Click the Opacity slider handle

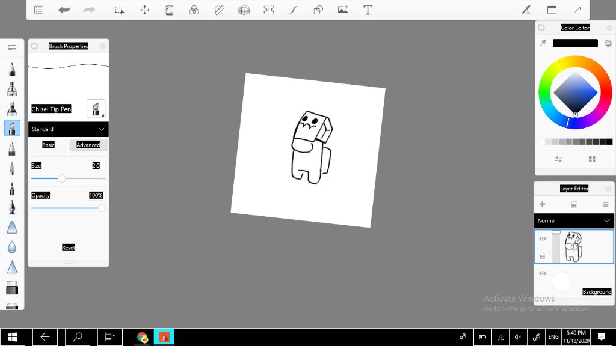coord(101,208)
